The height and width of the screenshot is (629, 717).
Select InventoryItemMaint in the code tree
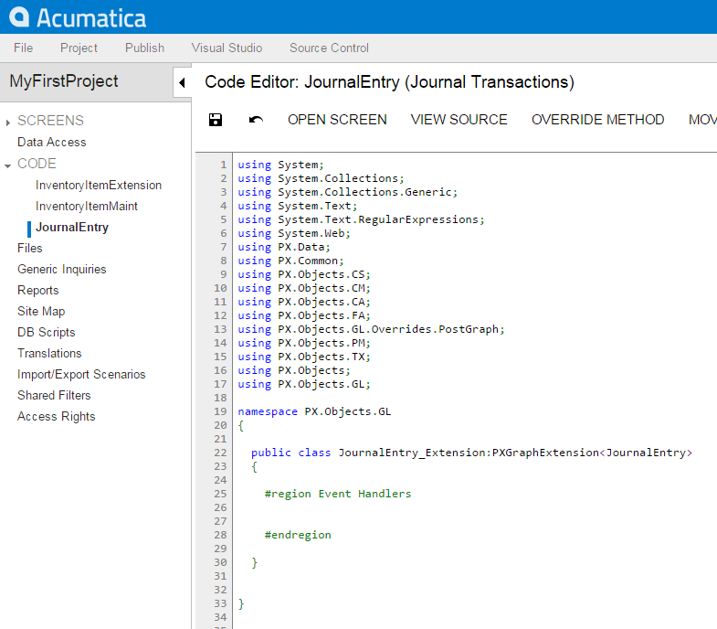coord(87,206)
